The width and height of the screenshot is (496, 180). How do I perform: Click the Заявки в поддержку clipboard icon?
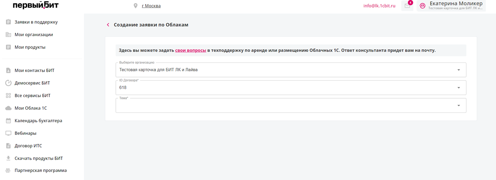8,22
